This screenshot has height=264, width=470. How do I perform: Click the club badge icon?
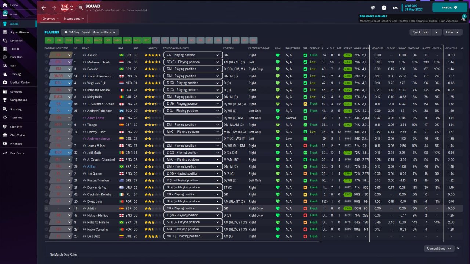pyautogui.click(x=65, y=7)
